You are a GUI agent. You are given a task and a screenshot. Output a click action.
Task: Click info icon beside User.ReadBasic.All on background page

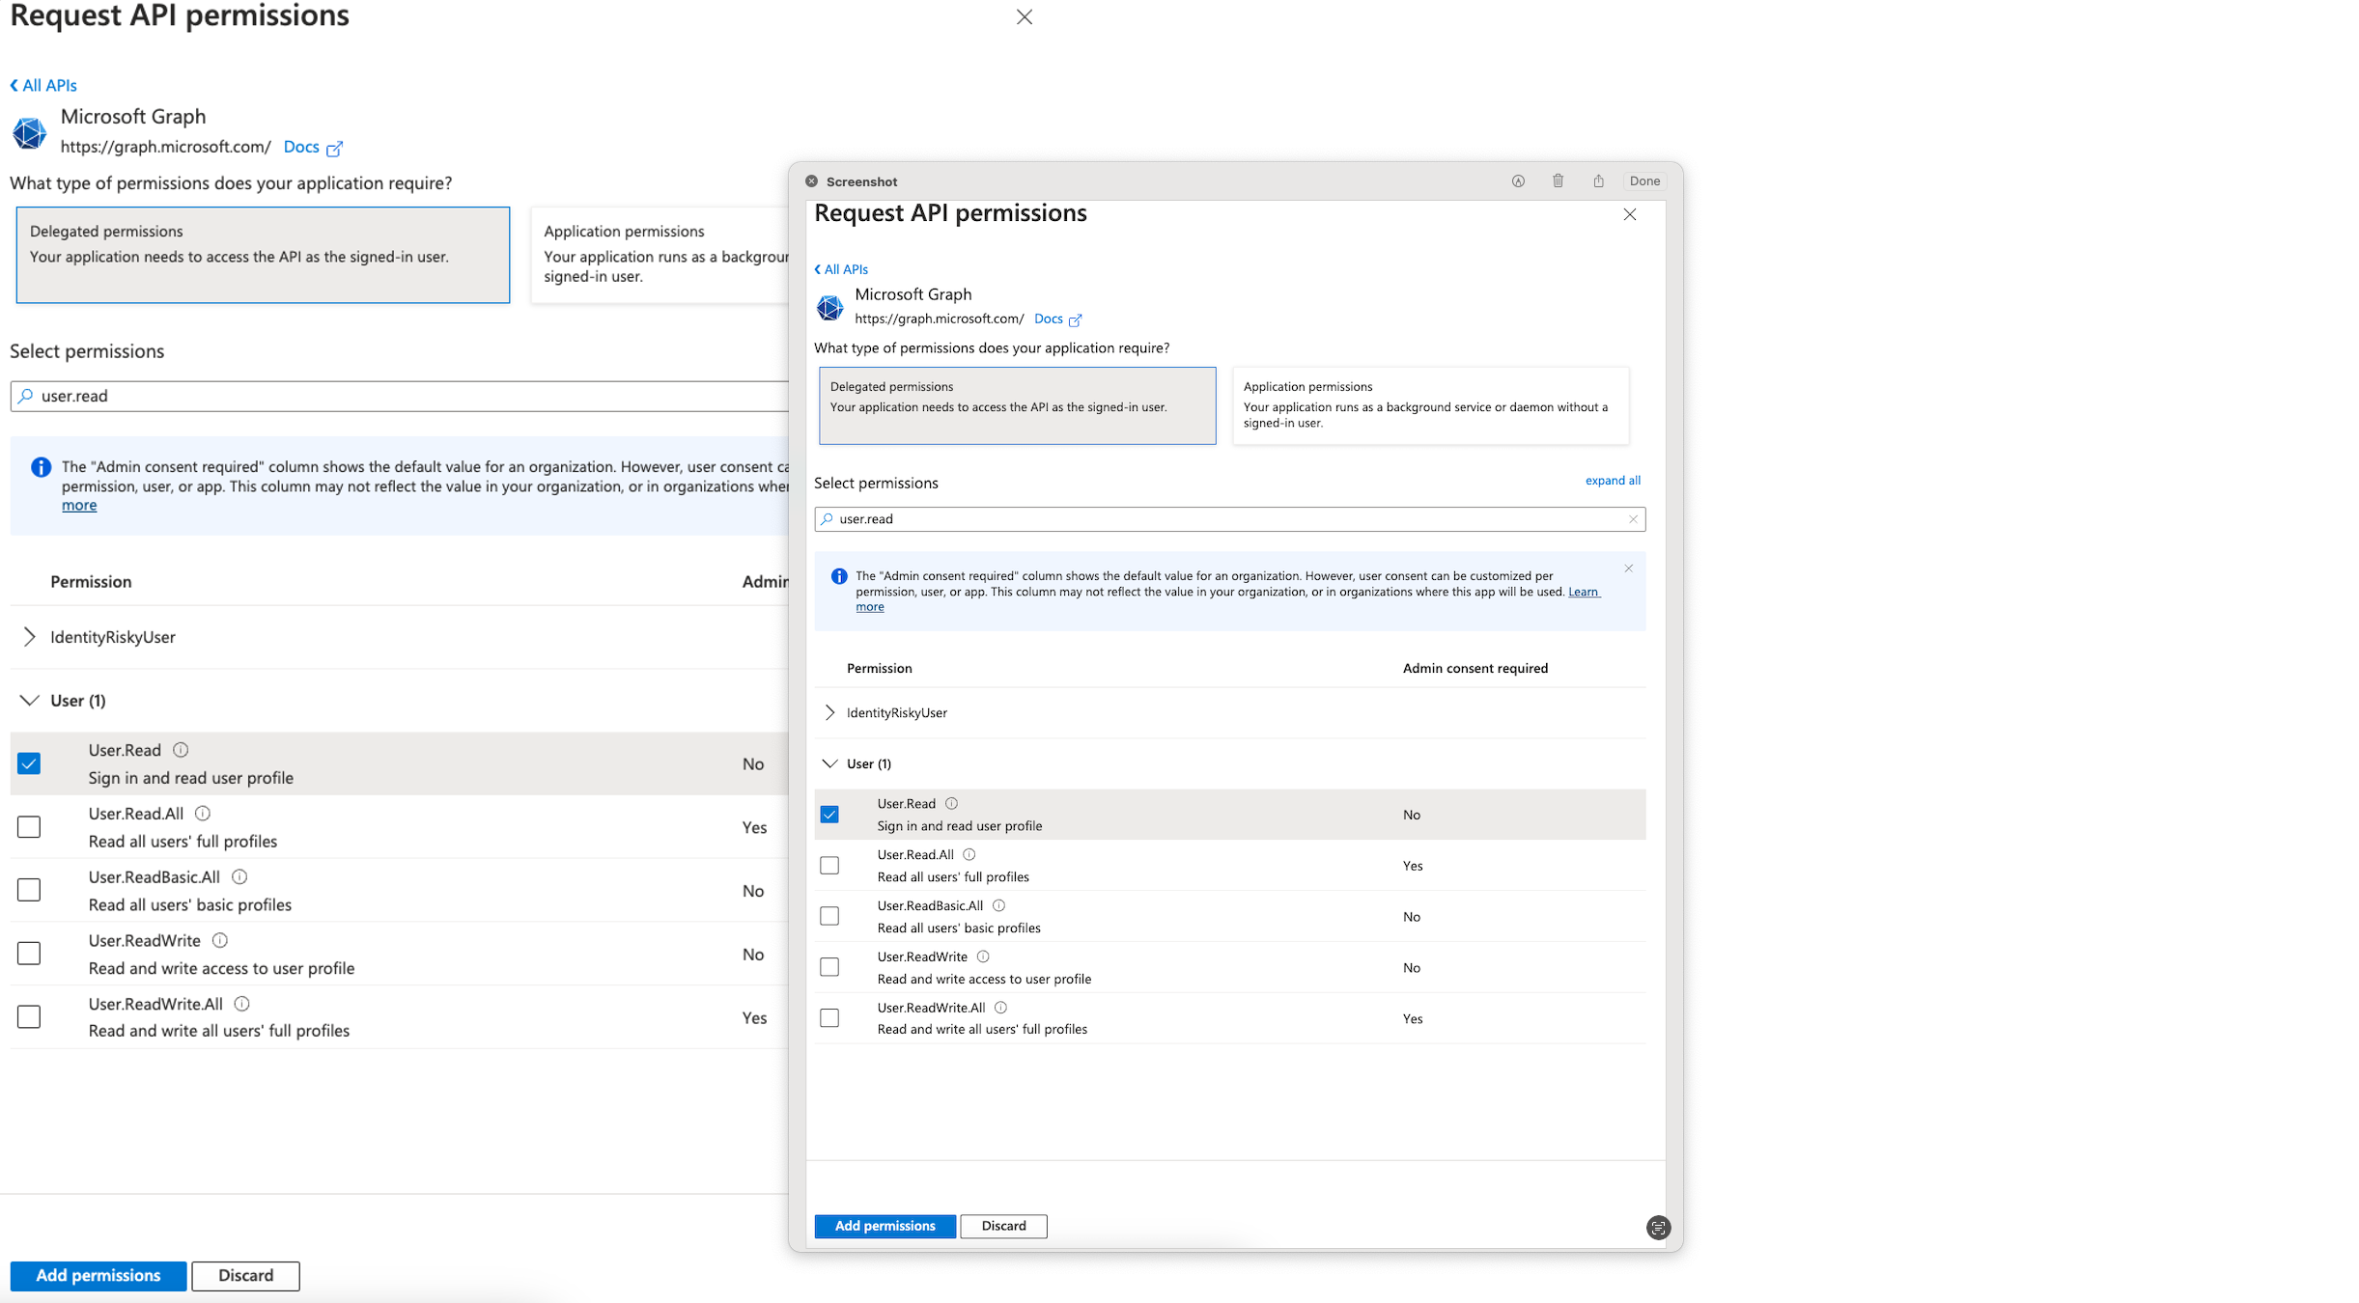click(239, 877)
